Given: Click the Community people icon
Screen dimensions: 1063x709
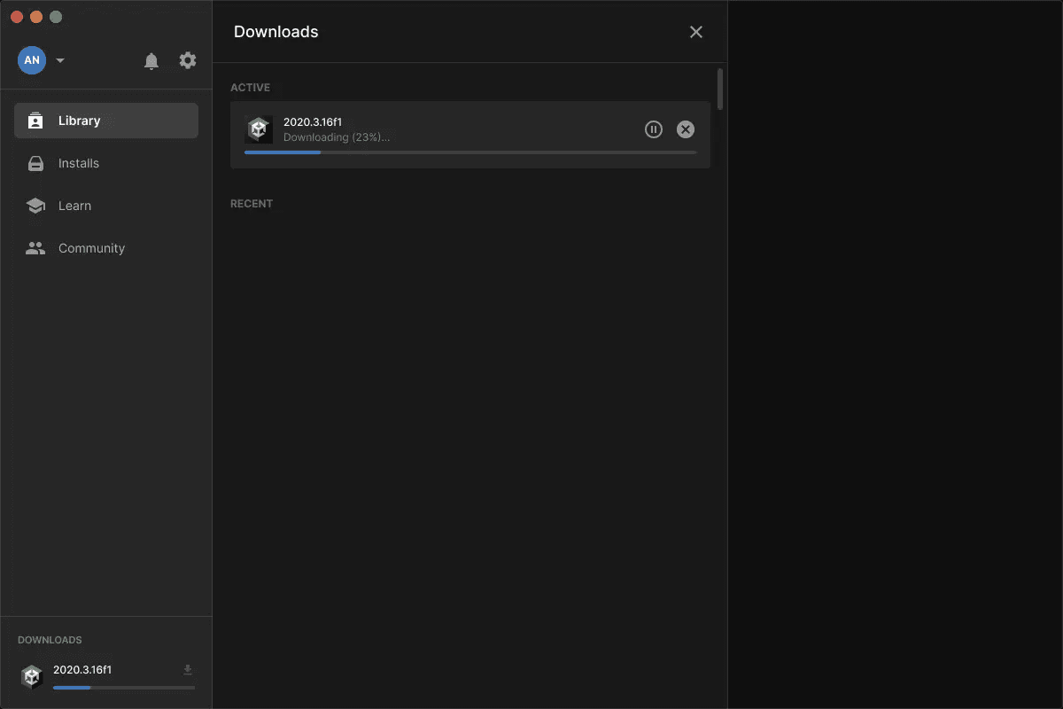Looking at the screenshot, I should click(35, 248).
